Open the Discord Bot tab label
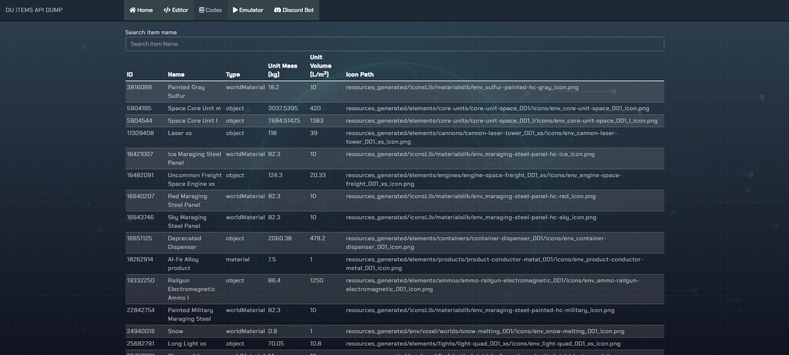 pyautogui.click(x=298, y=10)
